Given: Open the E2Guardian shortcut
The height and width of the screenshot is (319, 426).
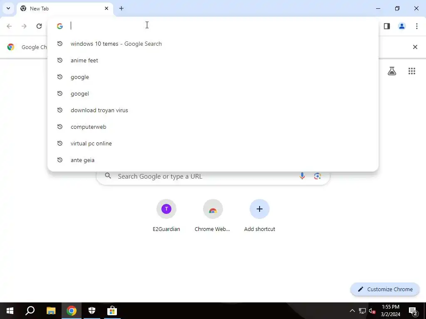Looking at the screenshot, I should [x=166, y=216].
